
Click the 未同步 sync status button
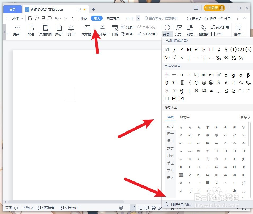(194, 18)
